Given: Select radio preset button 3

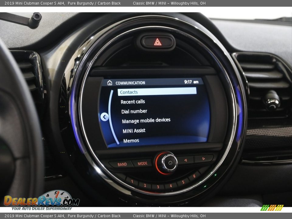Looking at the screenshot, I should [158, 186].
